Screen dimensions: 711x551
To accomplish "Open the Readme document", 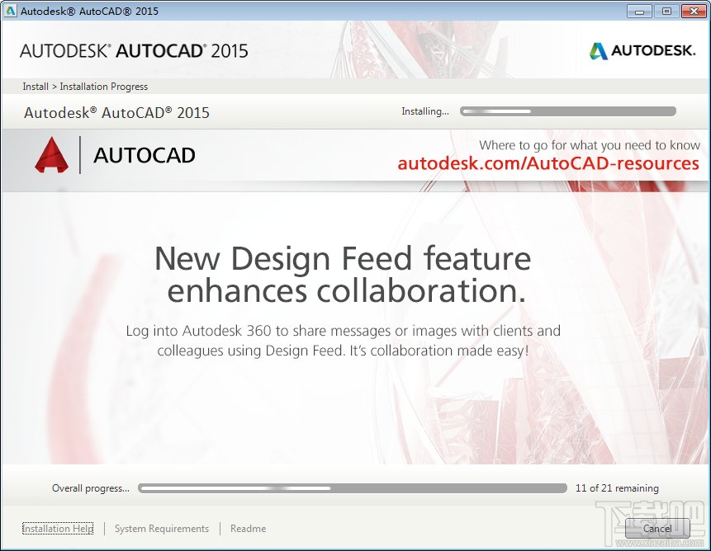I will pos(248,529).
